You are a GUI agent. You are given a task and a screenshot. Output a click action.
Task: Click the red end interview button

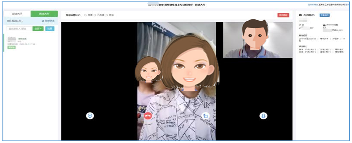(x=283, y=15)
